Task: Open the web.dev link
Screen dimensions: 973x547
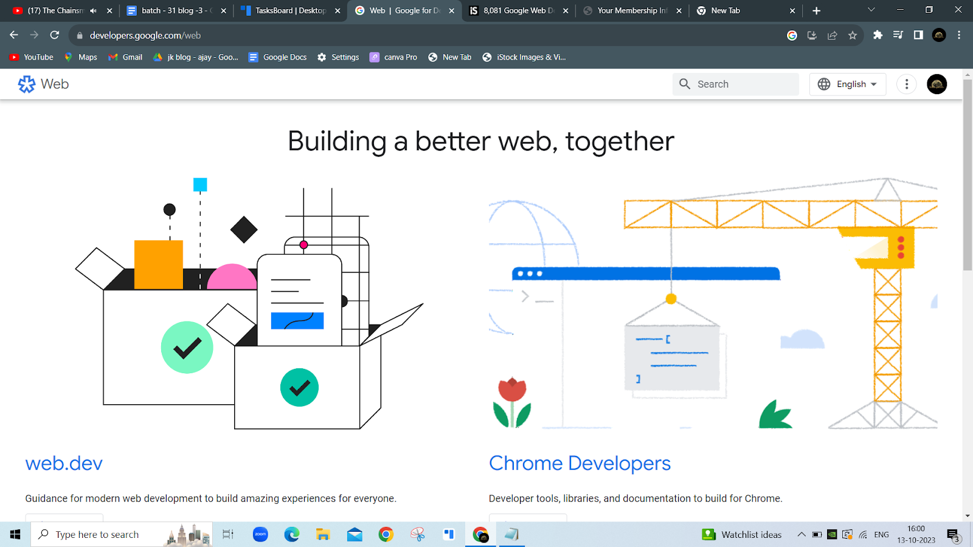Action: click(64, 463)
